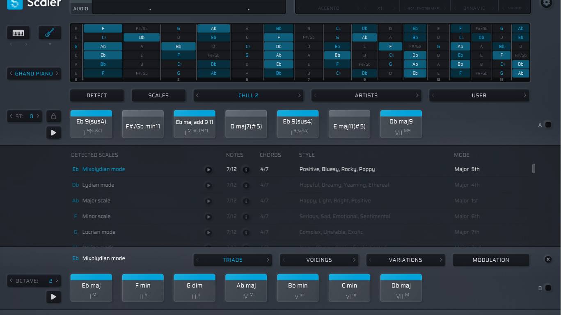The height and width of the screenshot is (315, 561).
Task: Raise the octave setting
Action: click(57, 281)
